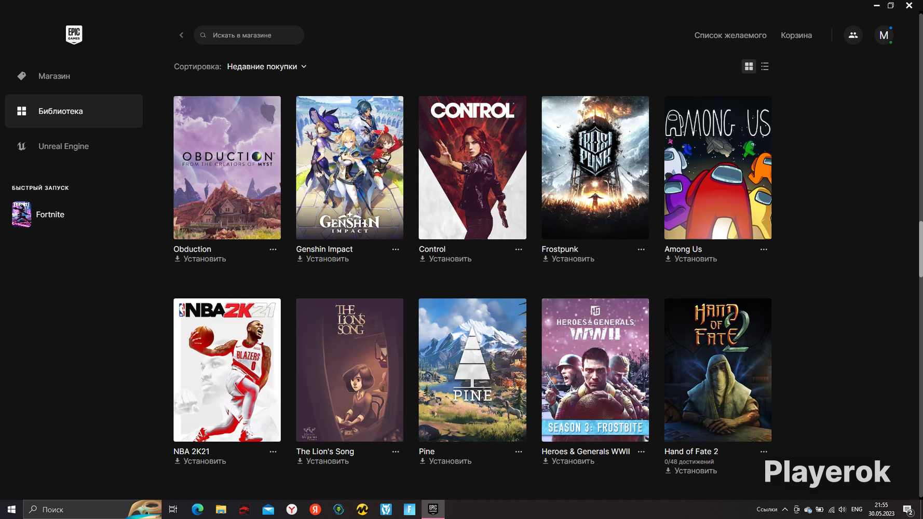The image size is (923, 519).
Task: Switch library to grid view
Action: (749, 66)
